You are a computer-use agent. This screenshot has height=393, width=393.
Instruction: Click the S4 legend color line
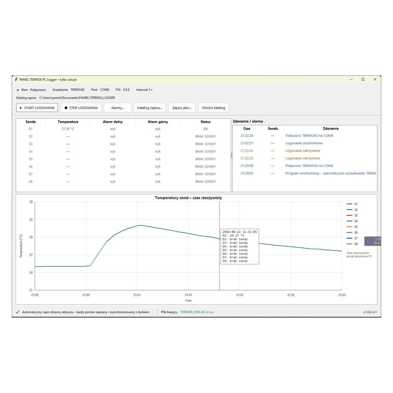tap(349, 221)
